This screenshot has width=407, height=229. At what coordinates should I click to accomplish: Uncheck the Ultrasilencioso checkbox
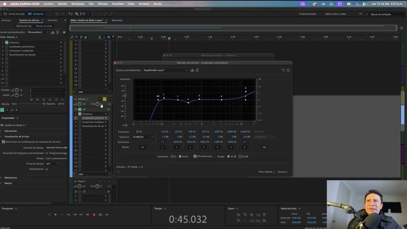(195, 156)
